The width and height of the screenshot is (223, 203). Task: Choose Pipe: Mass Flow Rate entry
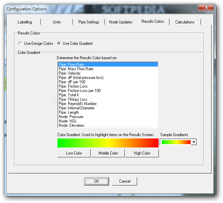pos(108,69)
